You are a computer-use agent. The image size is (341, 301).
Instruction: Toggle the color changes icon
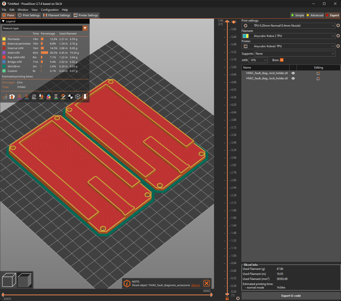click(x=49, y=97)
